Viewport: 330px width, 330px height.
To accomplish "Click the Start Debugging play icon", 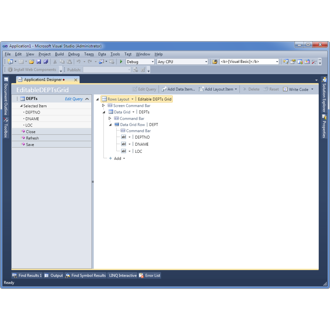I will click(121, 62).
